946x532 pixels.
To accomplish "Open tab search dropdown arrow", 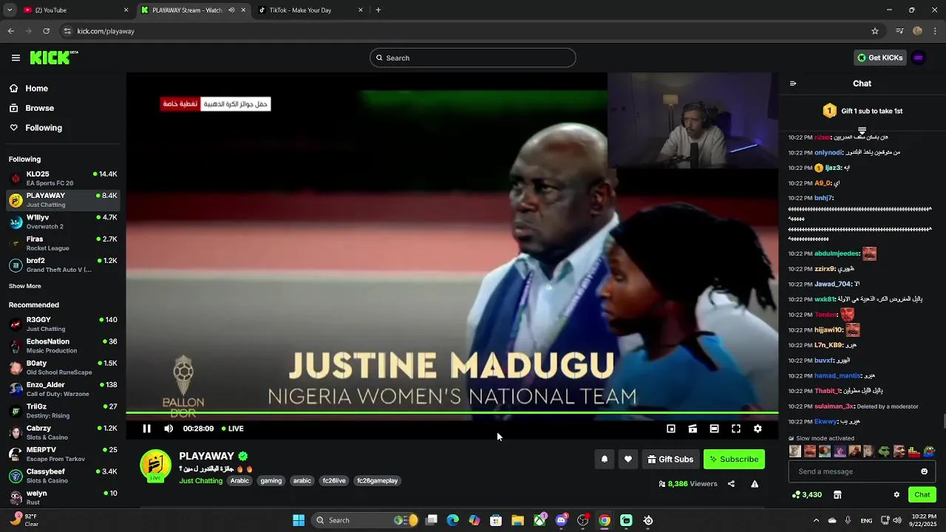I will click(x=9, y=10).
